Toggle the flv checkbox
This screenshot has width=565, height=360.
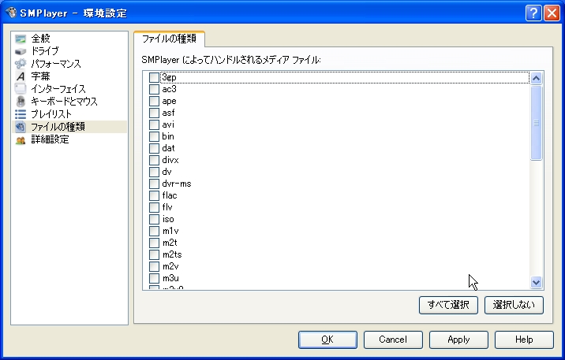click(x=154, y=207)
